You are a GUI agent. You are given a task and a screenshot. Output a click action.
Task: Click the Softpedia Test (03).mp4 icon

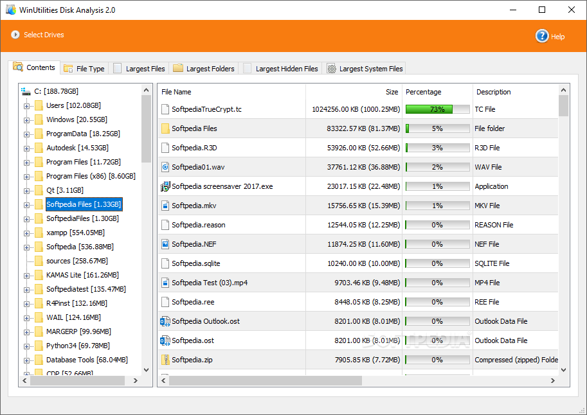tap(165, 283)
